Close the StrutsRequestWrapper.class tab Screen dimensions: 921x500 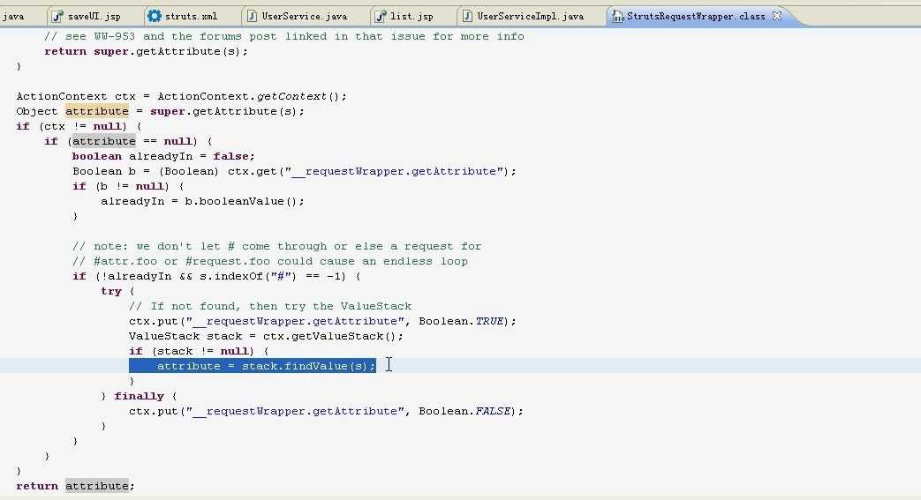click(777, 16)
